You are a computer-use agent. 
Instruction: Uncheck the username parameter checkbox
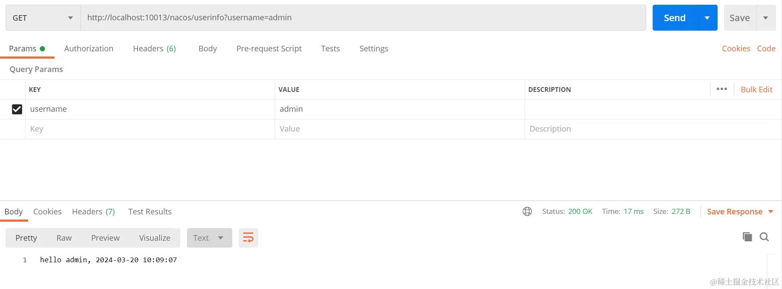pos(17,109)
